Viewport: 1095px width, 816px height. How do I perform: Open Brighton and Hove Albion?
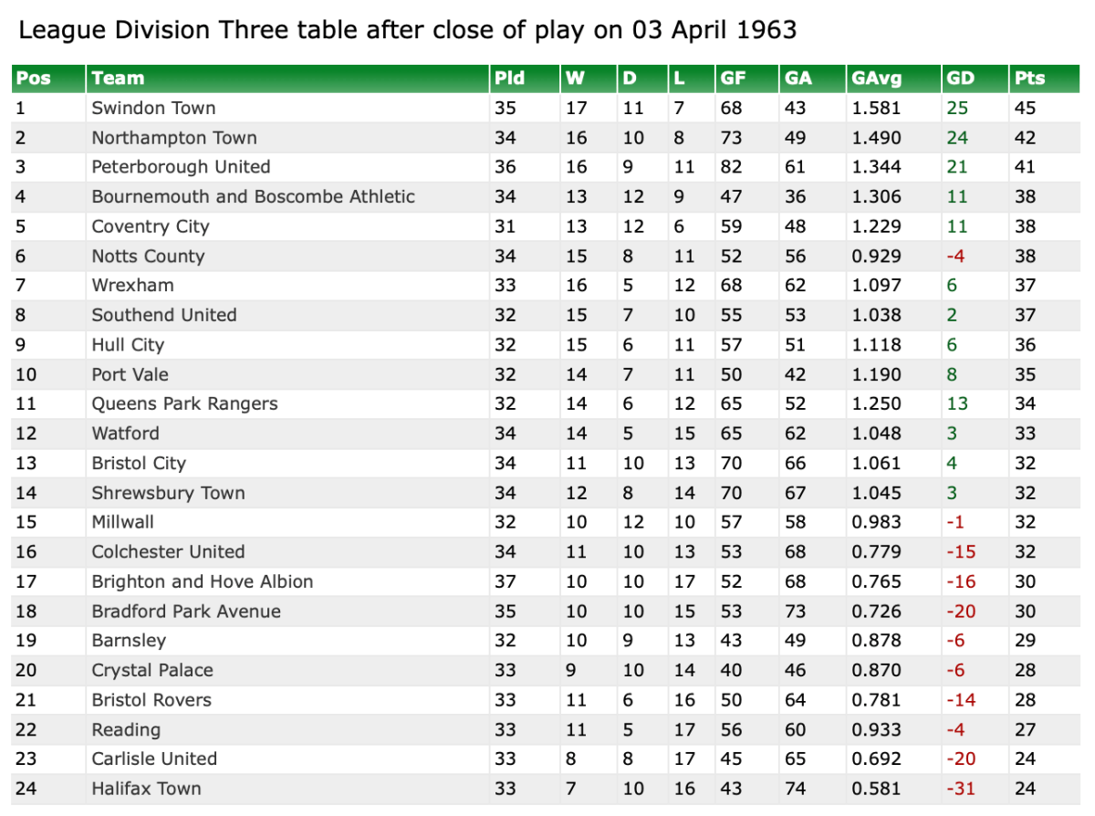coord(202,581)
